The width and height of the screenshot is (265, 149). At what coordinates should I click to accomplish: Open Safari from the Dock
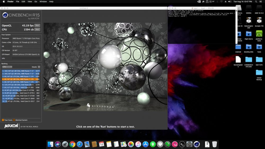pos(79,144)
